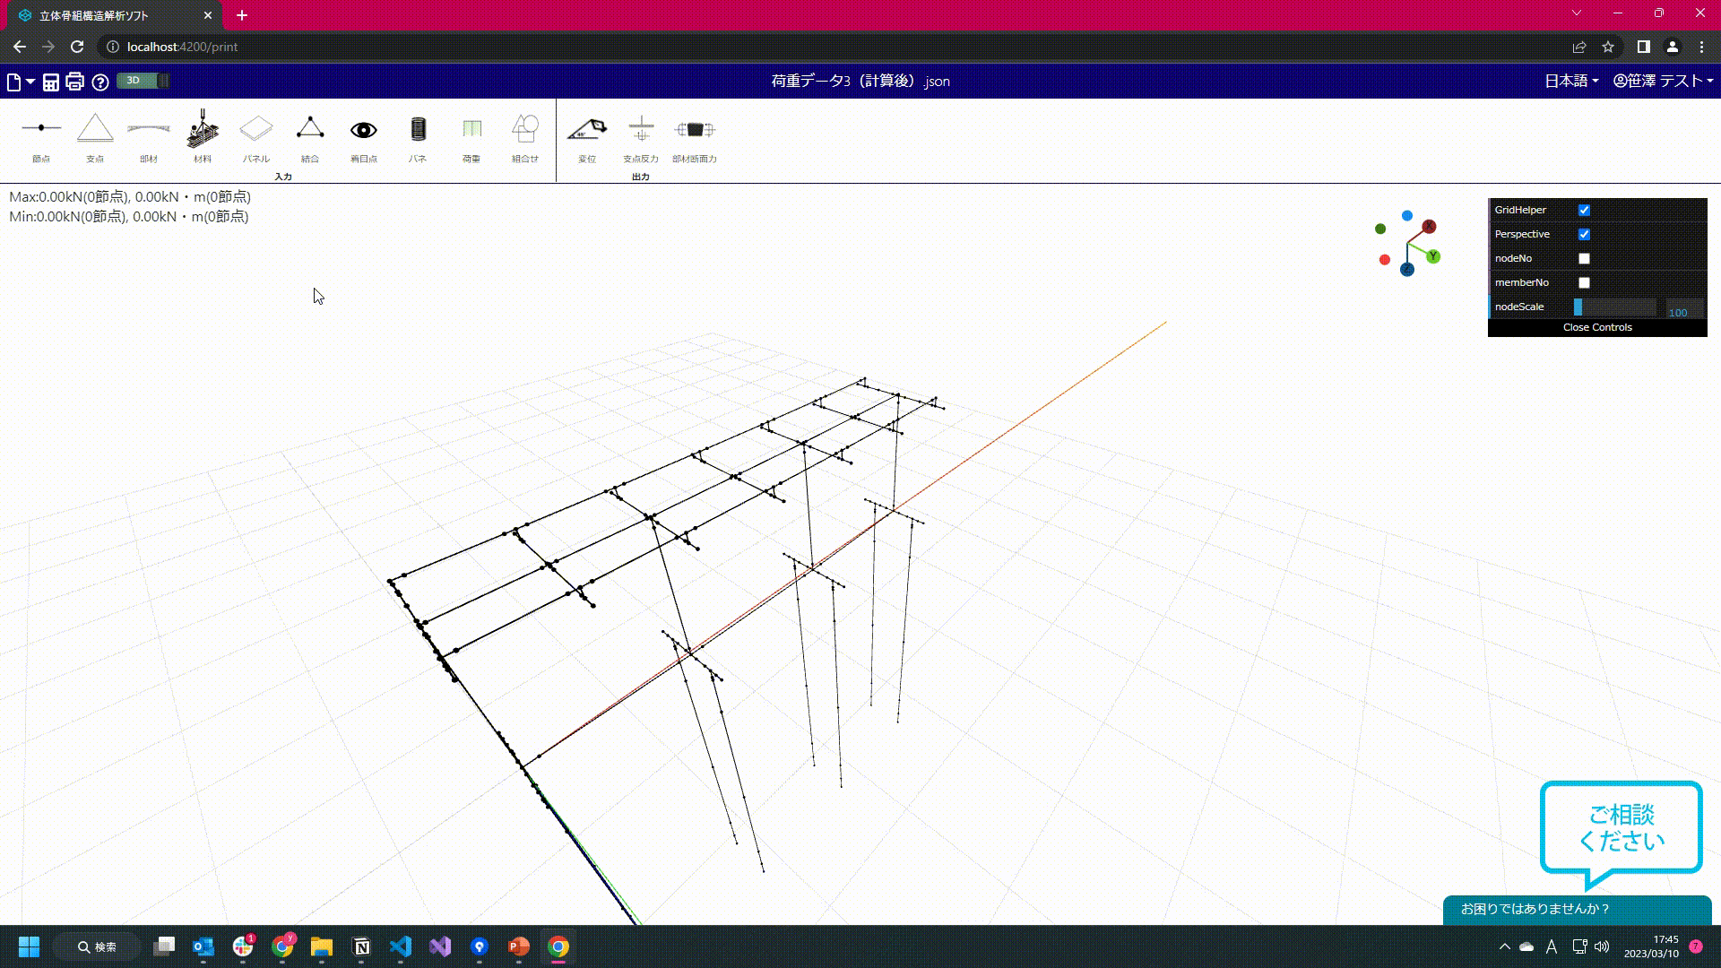This screenshot has height=968, width=1721.
Task: Switch off the 3D toggle
Action: (x=143, y=80)
